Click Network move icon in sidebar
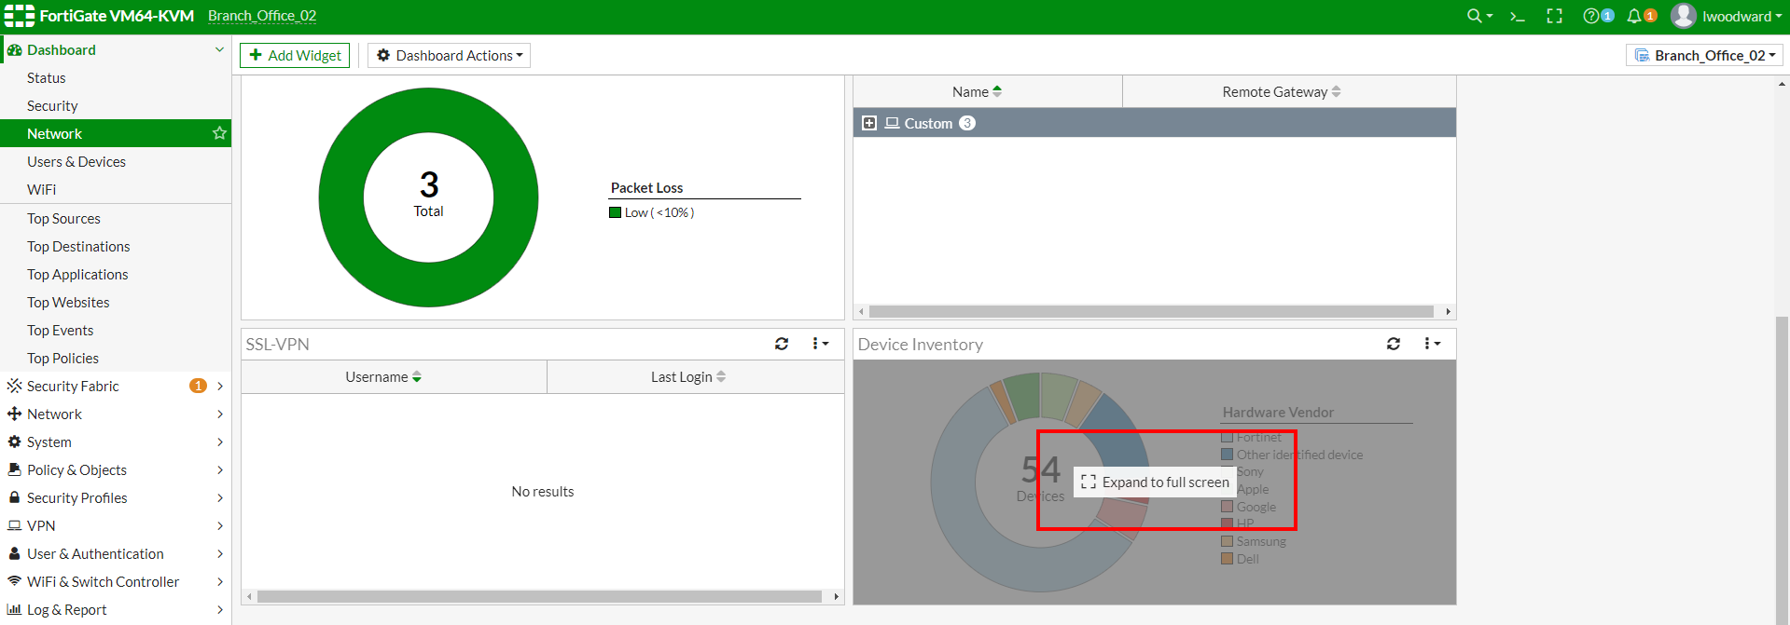The height and width of the screenshot is (625, 1790). coord(14,414)
